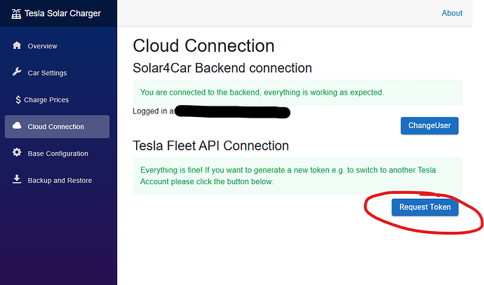The height and width of the screenshot is (285, 484).
Task: Click the Base Configuration gear icon
Action: coord(17,152)
